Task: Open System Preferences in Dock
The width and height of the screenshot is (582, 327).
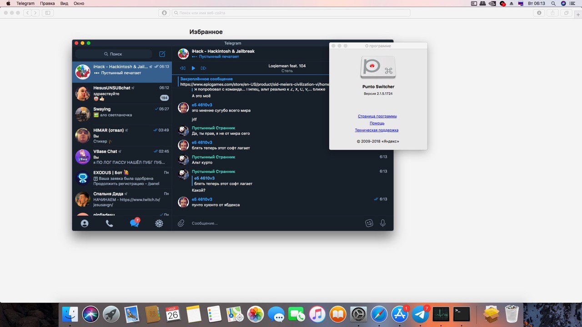Action: (358, 314)
